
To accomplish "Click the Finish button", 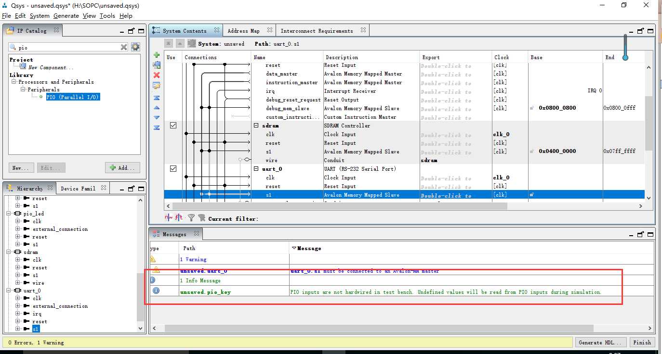I will pyautogui.click(x=642, y=342).
